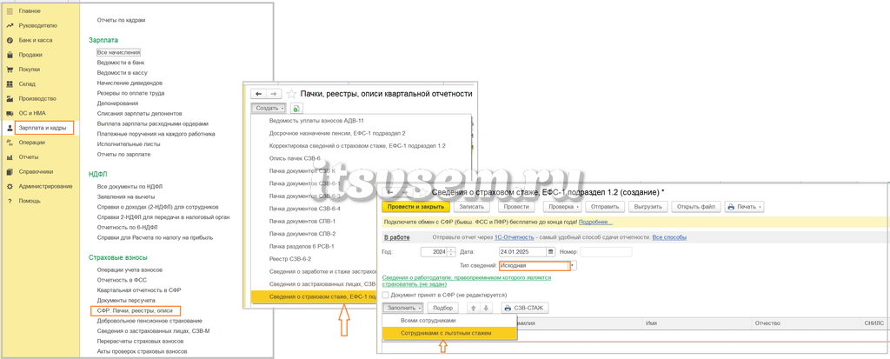This screenshot has height=359, width=890.
Task: Choose Ведомость уплаты взносов АДВ-11
Action: coord(316,121)
